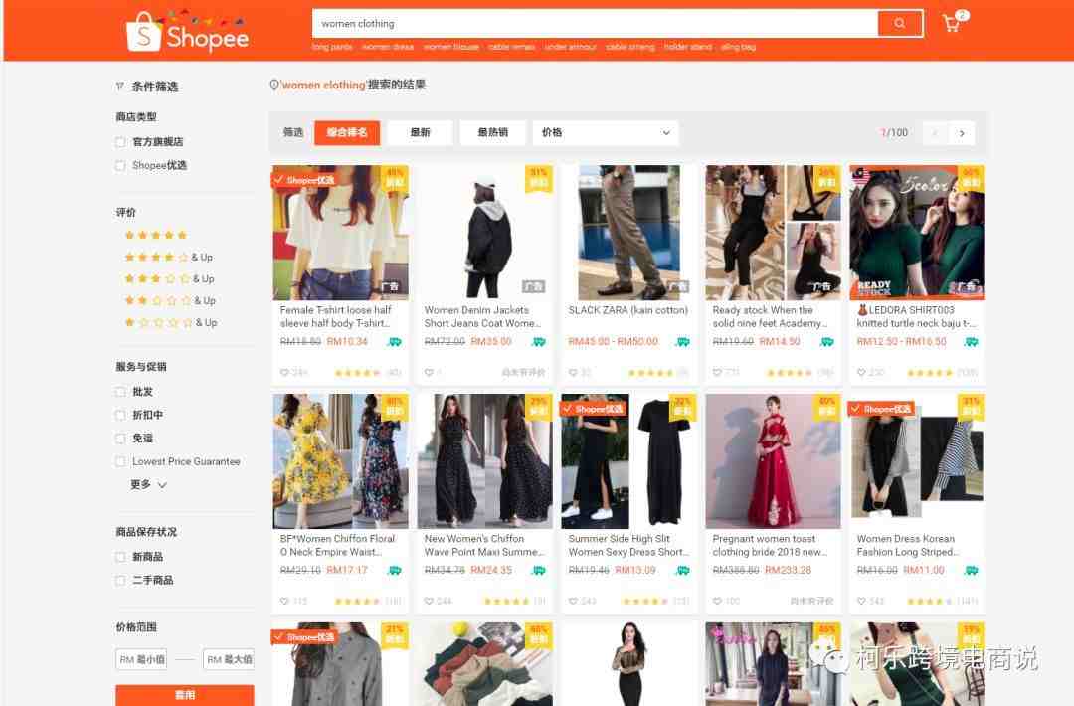Viewport: 1074px width, 706px height.
Task: Like the Female T-shirt loose half item
Action: point(284,373)
